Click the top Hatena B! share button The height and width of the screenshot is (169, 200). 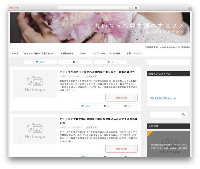110,62
